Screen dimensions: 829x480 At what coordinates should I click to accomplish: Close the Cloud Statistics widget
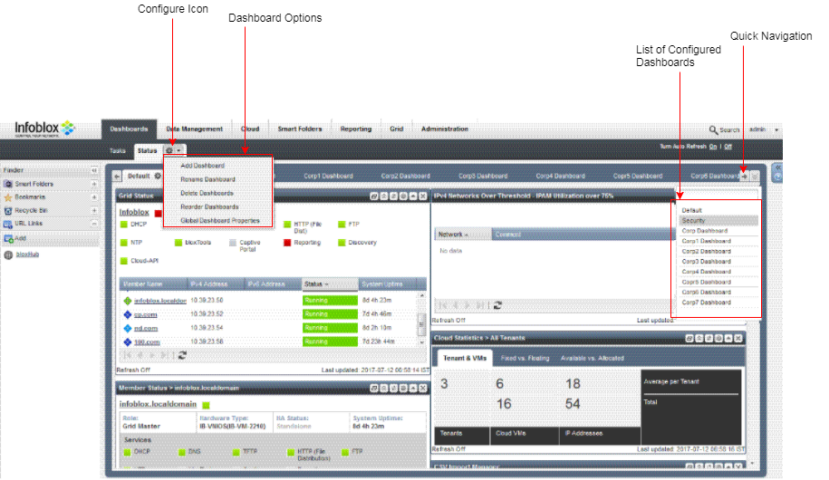738,339
